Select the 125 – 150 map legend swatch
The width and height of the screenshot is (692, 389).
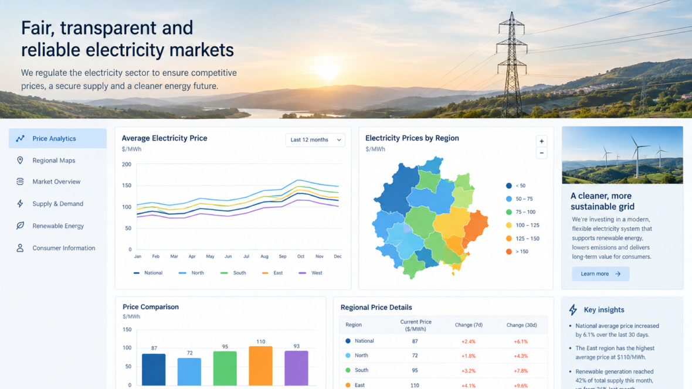(509, 238)
